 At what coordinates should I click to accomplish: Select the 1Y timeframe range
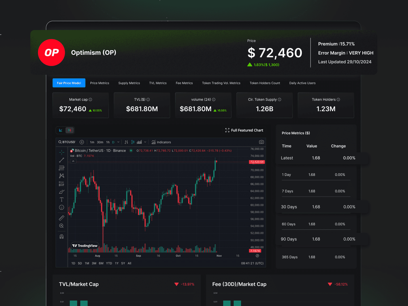point(116,263)
